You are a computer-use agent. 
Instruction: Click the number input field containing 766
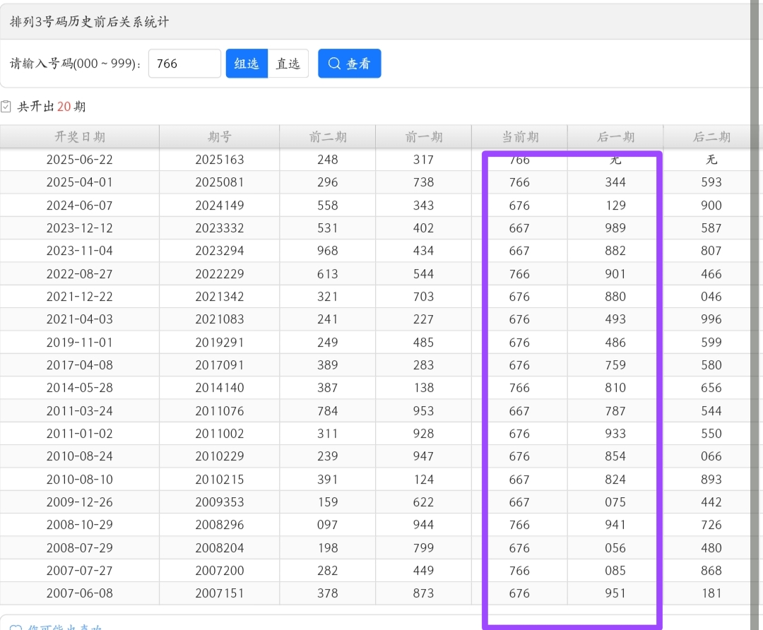click(x=184, y=64)
